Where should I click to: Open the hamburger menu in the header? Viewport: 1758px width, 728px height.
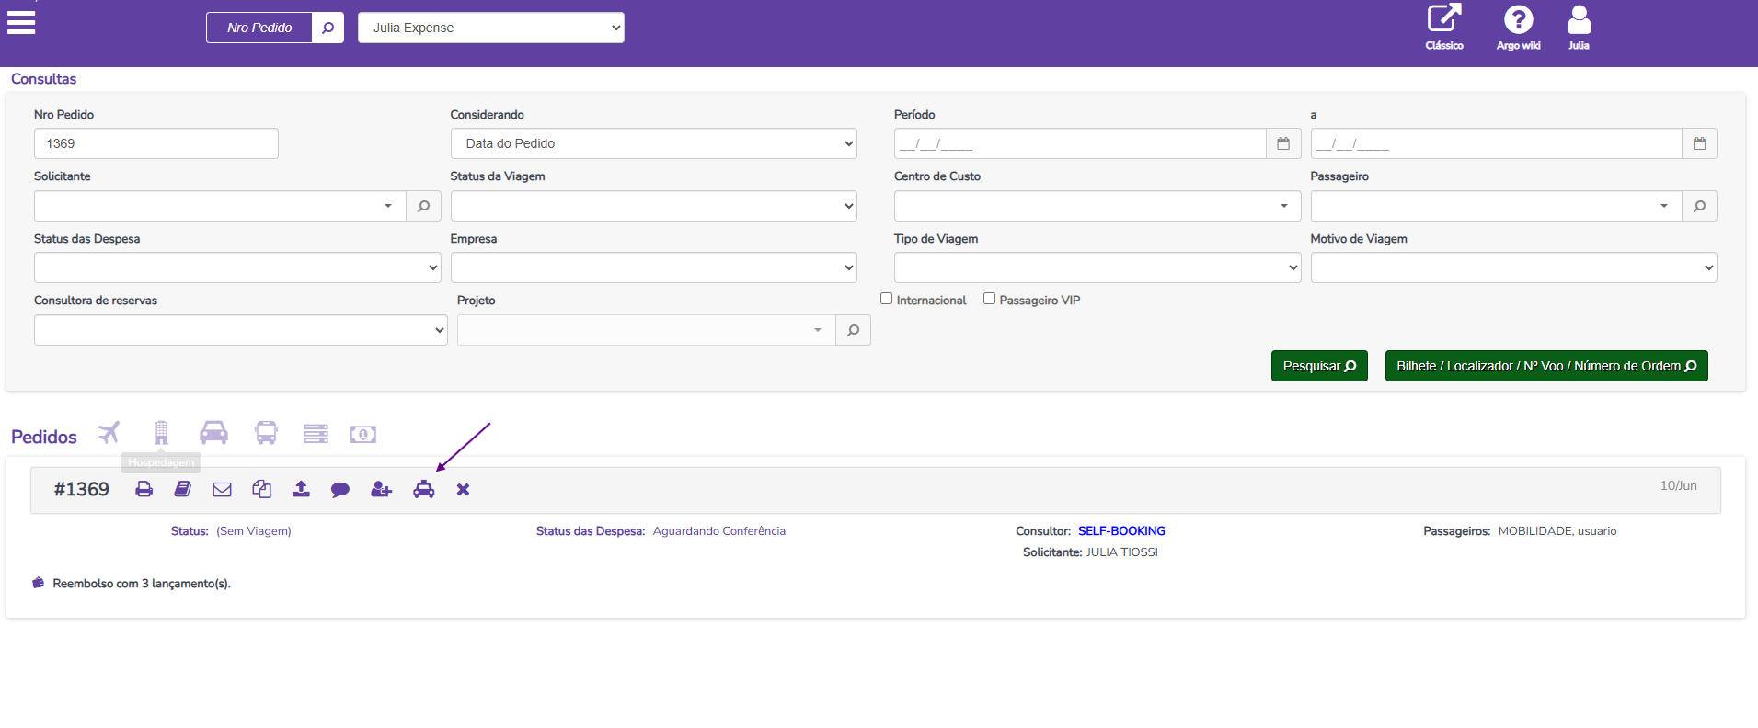[x=21, y=22]
